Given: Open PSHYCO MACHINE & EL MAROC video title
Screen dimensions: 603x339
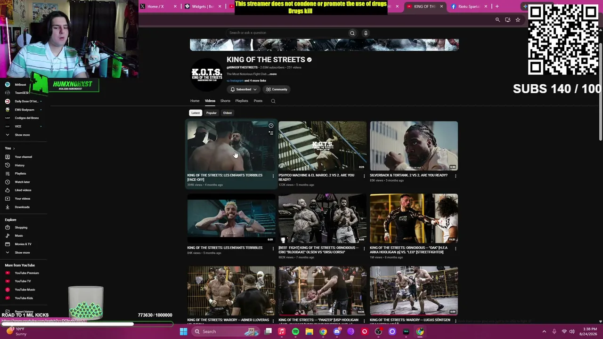Looking at the screenshot, I should point(316,177).
